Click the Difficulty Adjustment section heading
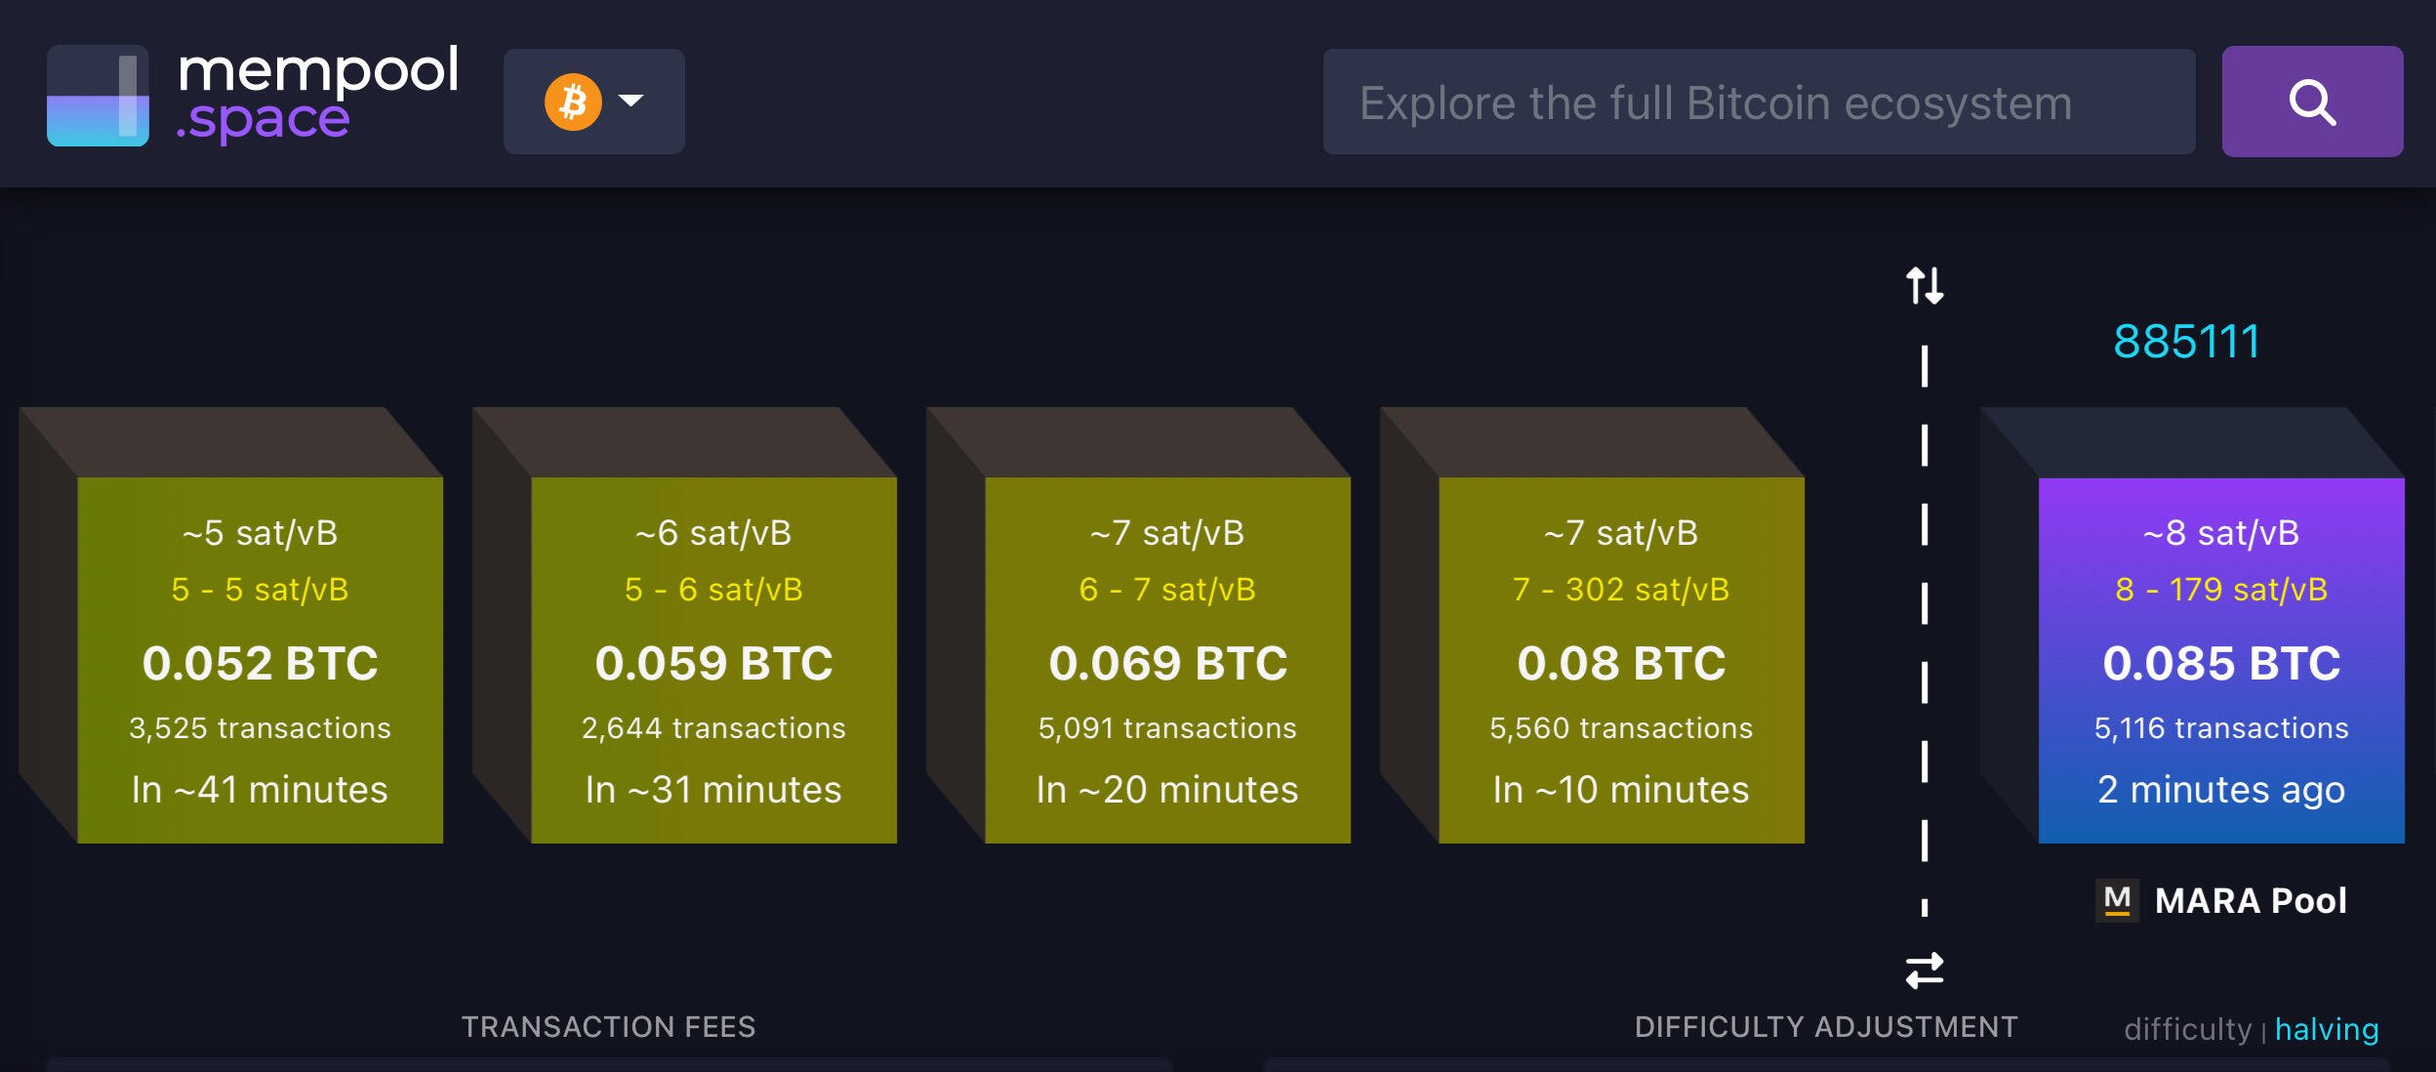The width and height of the screenshot is (2436, 1072). (1826, 1026)
